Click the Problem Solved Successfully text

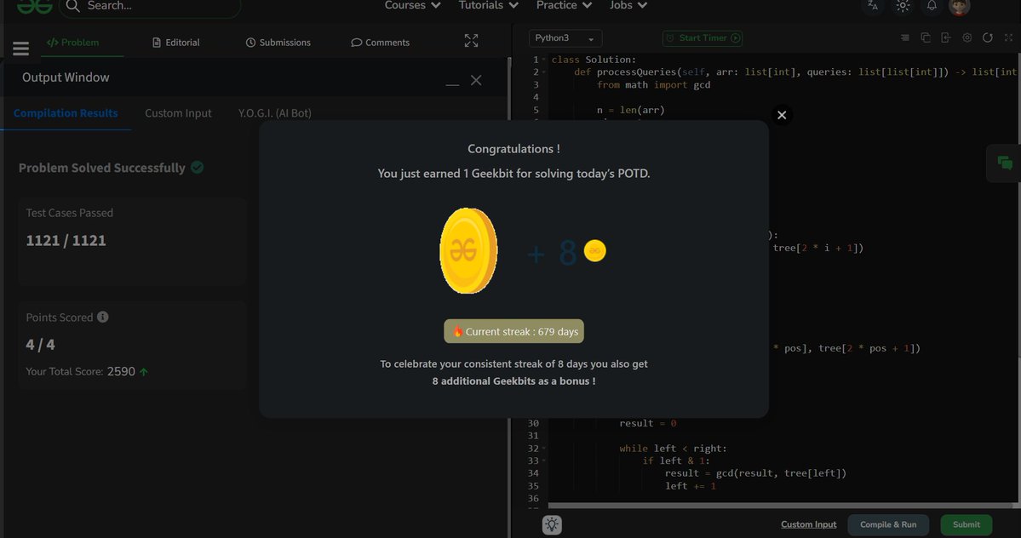102,168
